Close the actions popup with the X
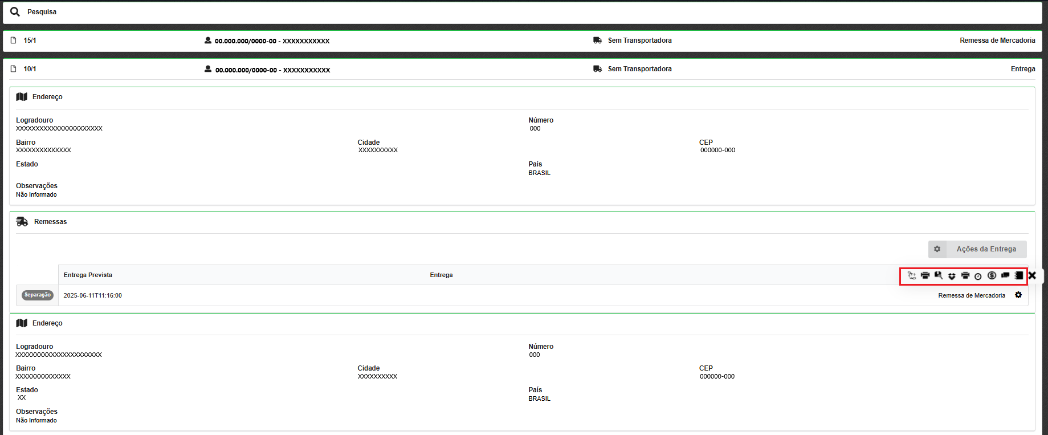The width and height of the screenshot is (1048, 435). click(1032, 276)
